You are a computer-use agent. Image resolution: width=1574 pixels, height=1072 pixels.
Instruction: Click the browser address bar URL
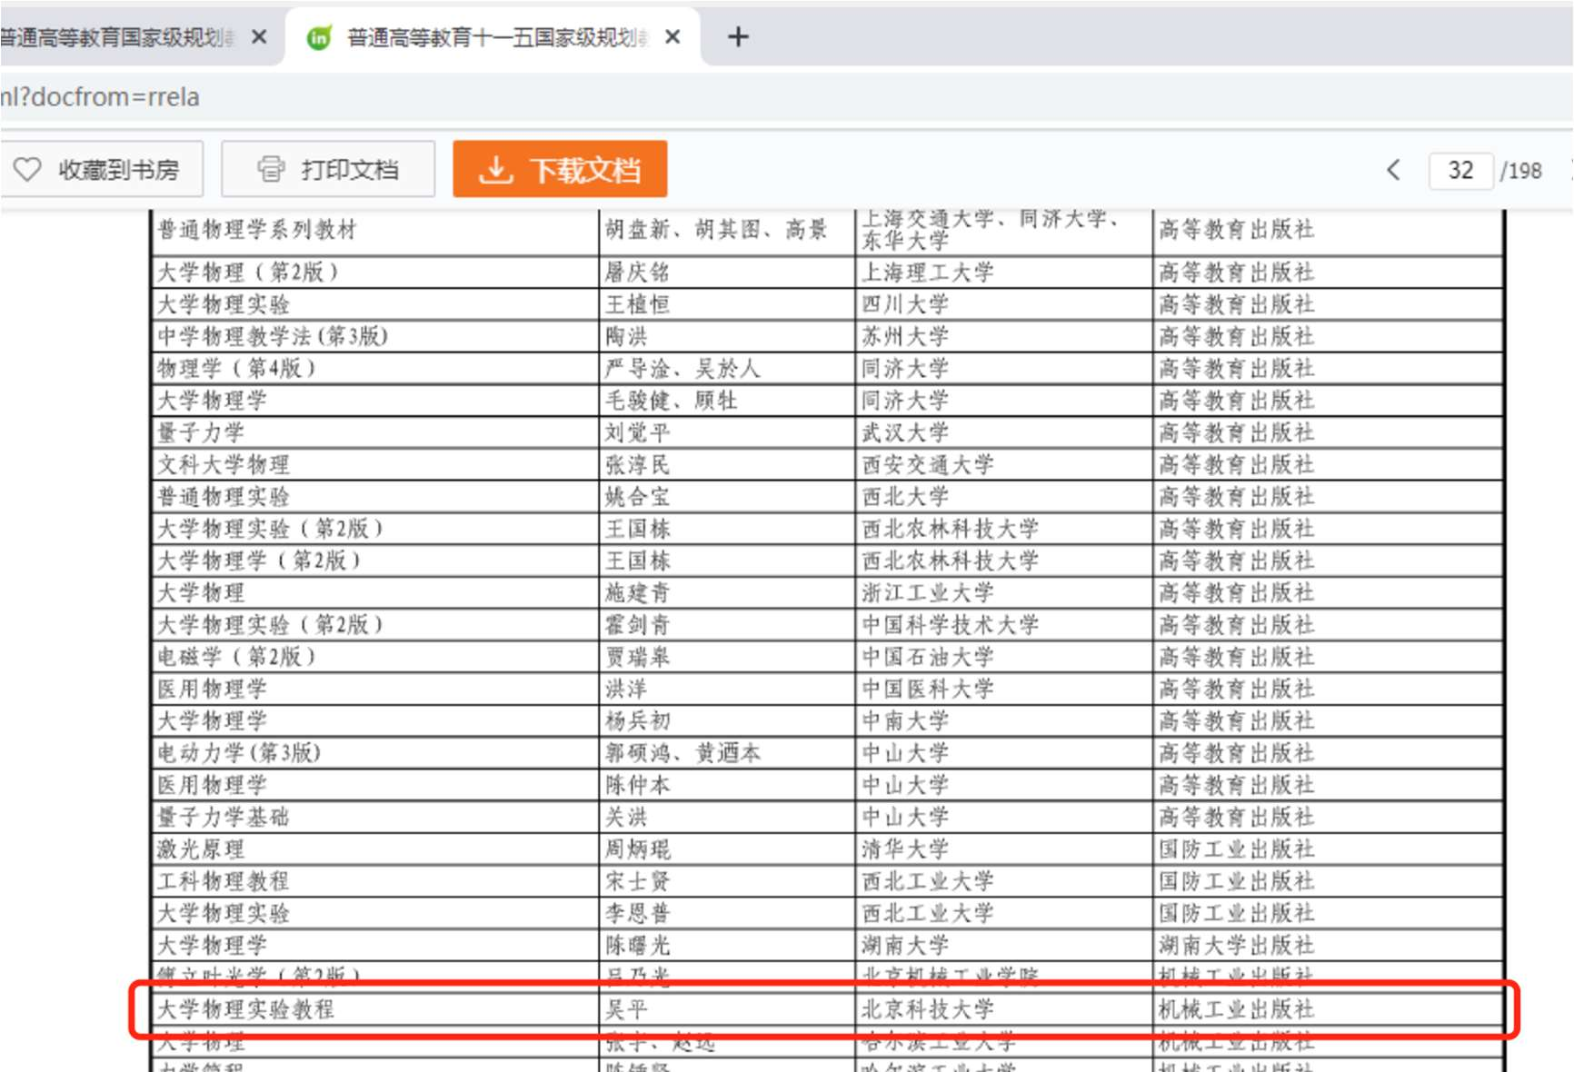pyautogui.click(x=100, y=97)
